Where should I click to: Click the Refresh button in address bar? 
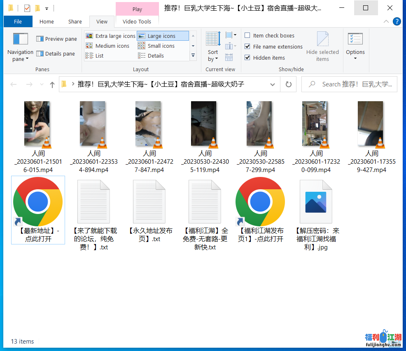click(288, 84)
